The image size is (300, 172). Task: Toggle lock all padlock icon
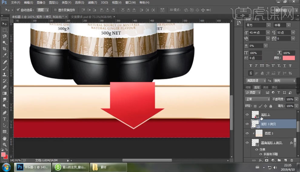click(x=271, y=106)
